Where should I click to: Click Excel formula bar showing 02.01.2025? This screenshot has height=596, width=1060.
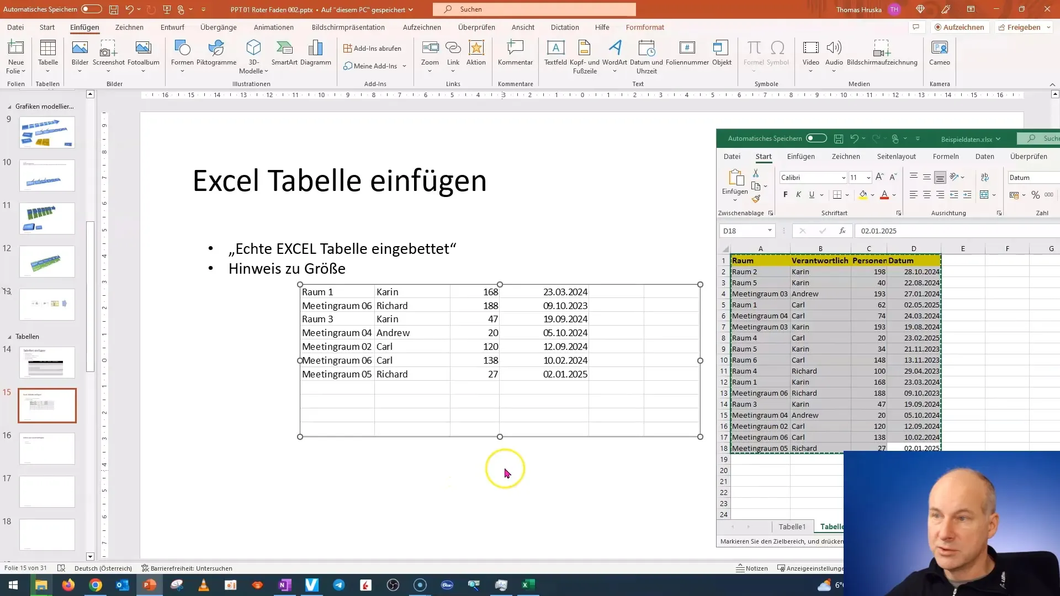click(958, 231)
